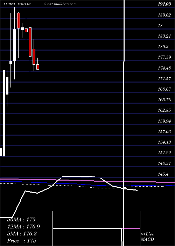Click the 165.76 price axis label
This screenshot has width=175, height=246.
point(164,100)
